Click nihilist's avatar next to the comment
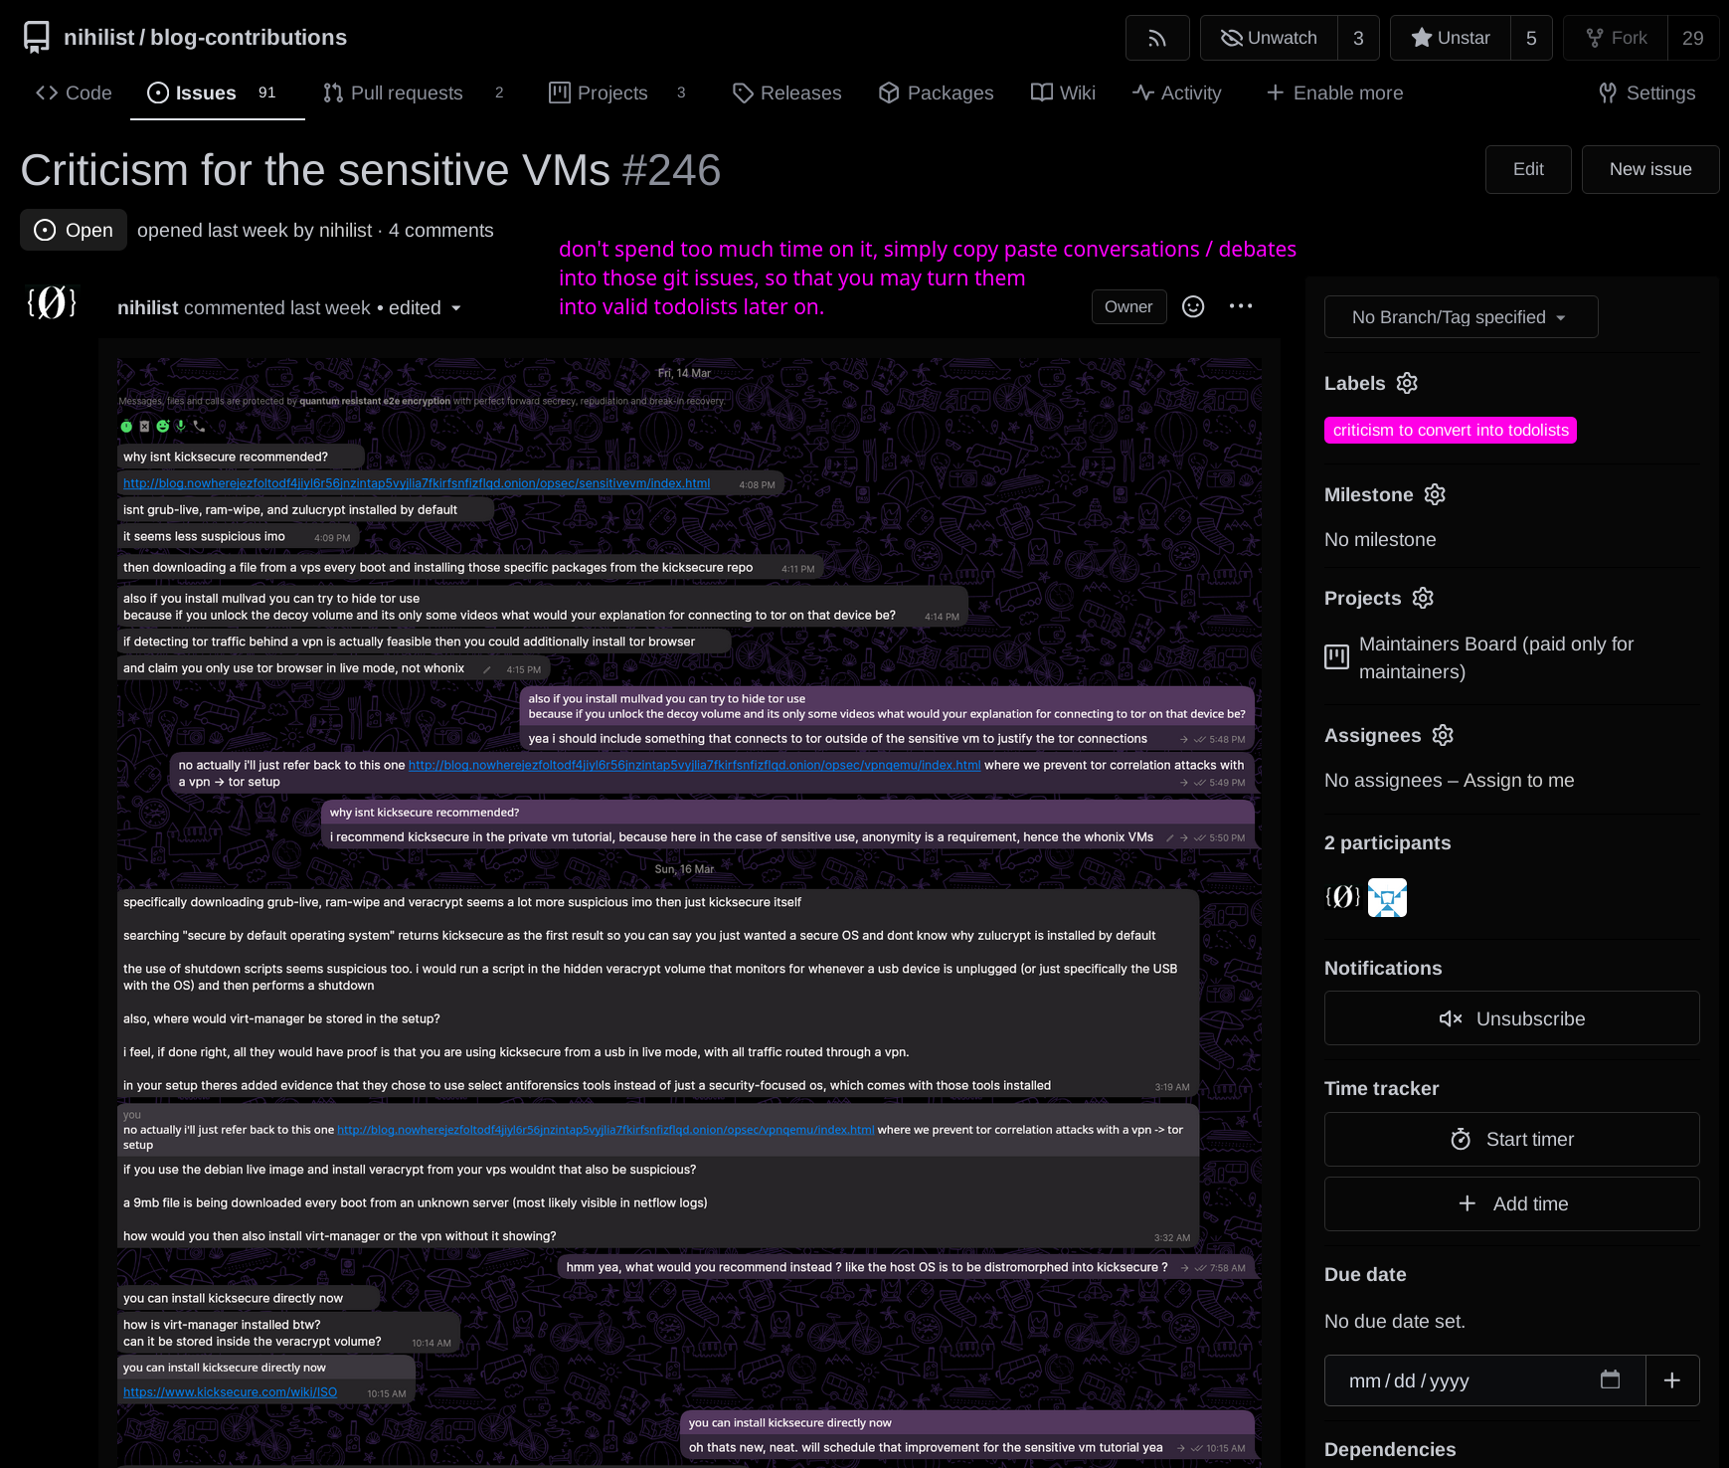 tap(52, 302)
